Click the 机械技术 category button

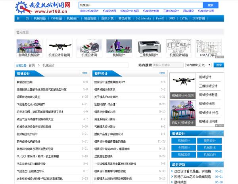pos(209,148)
